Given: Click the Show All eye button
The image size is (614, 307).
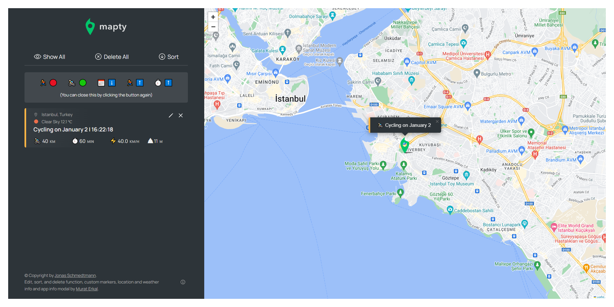Looking at the screenshot, I should (x=49, y=57).
